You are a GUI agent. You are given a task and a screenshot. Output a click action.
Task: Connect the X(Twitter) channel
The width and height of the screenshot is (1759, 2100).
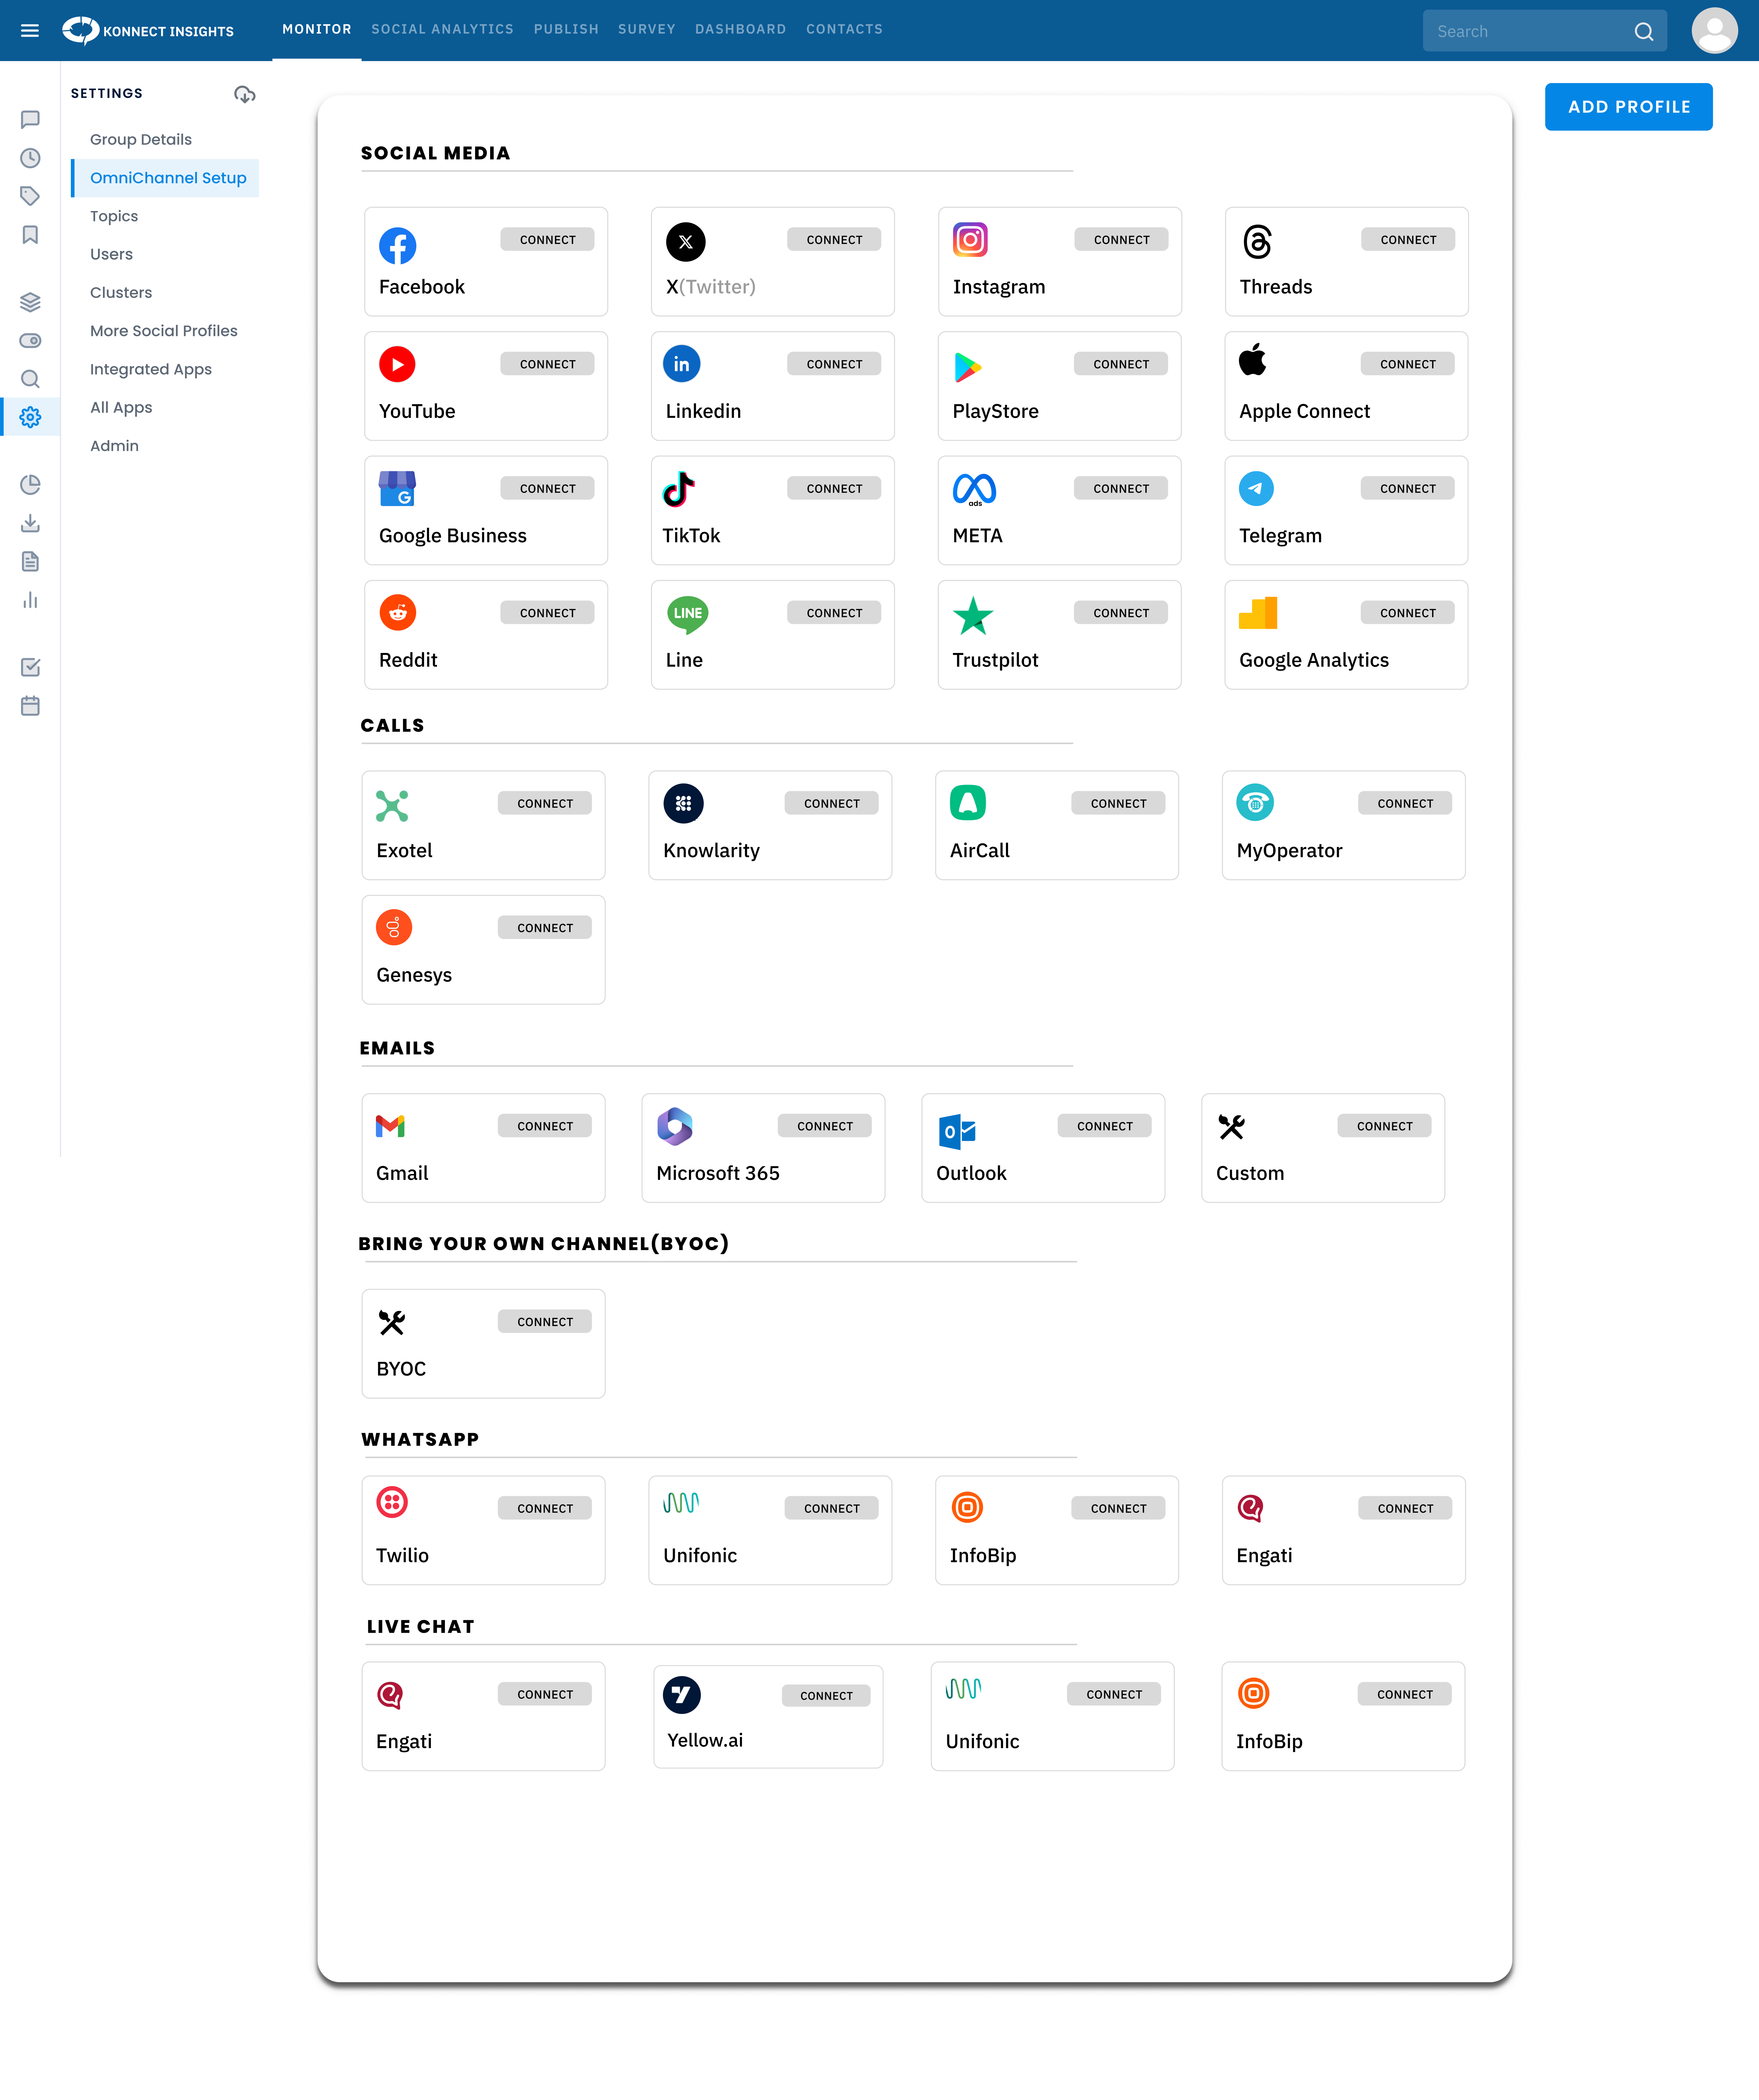tap(834, 240)
